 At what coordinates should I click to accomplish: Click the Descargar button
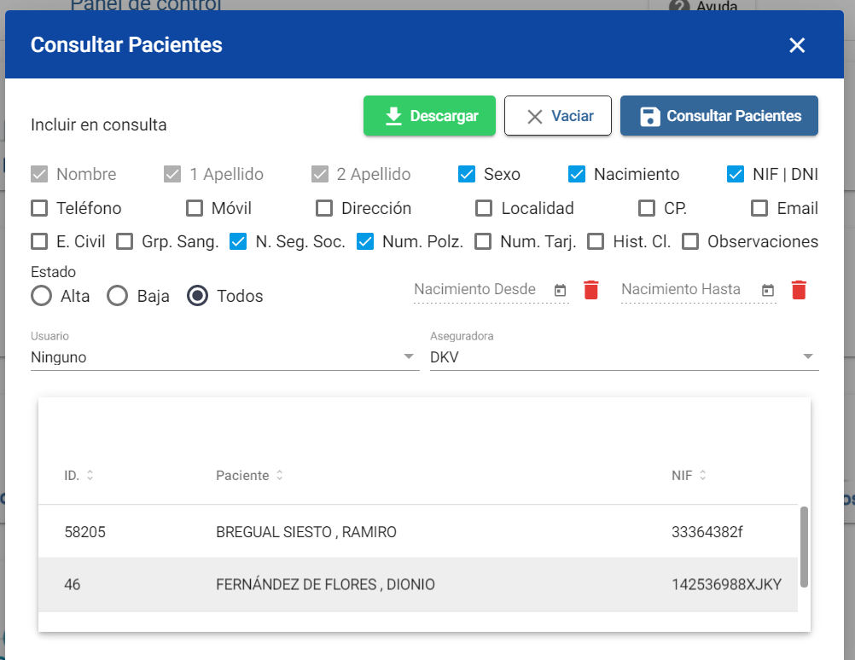coord(429,115)
